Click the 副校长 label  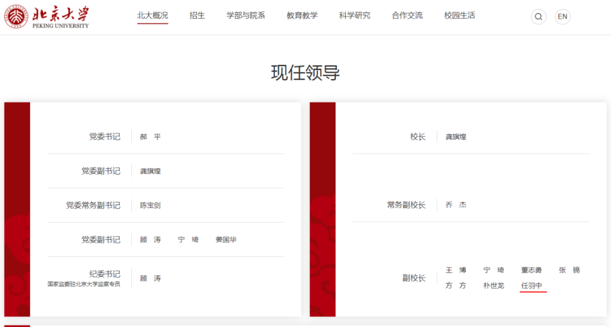(x=414, y=278)
